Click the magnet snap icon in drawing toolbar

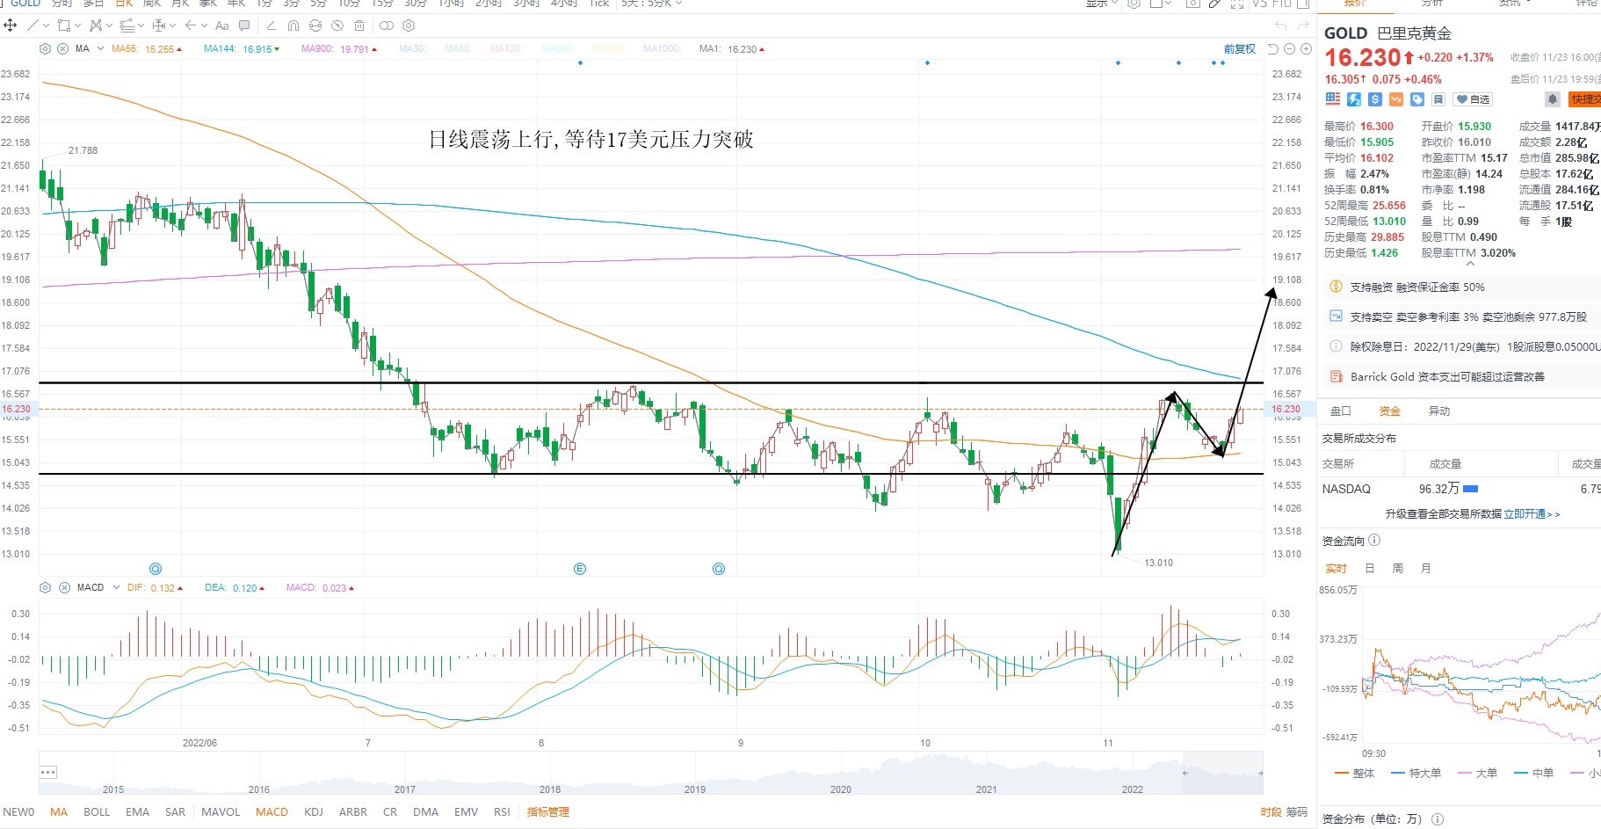[x=293, y=25]
